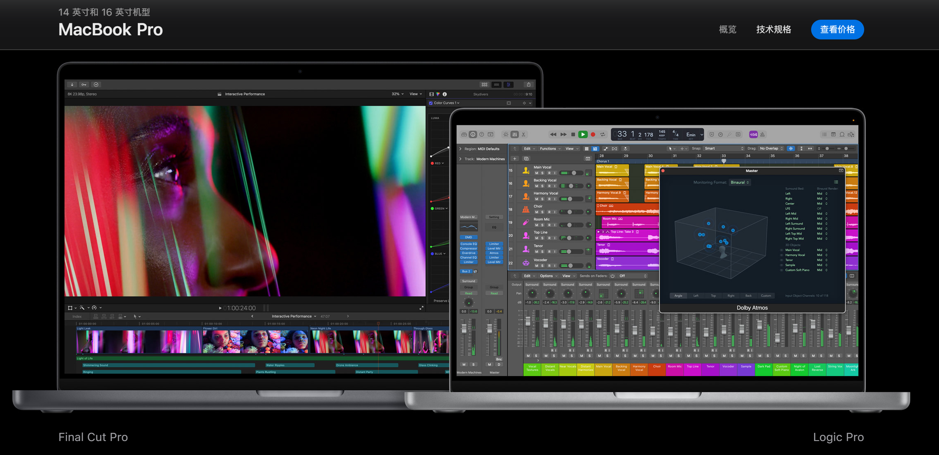The image size is (939, 455).
Task: Click Final Cut Pro background tasks checkmark
Action: point(96,85)
